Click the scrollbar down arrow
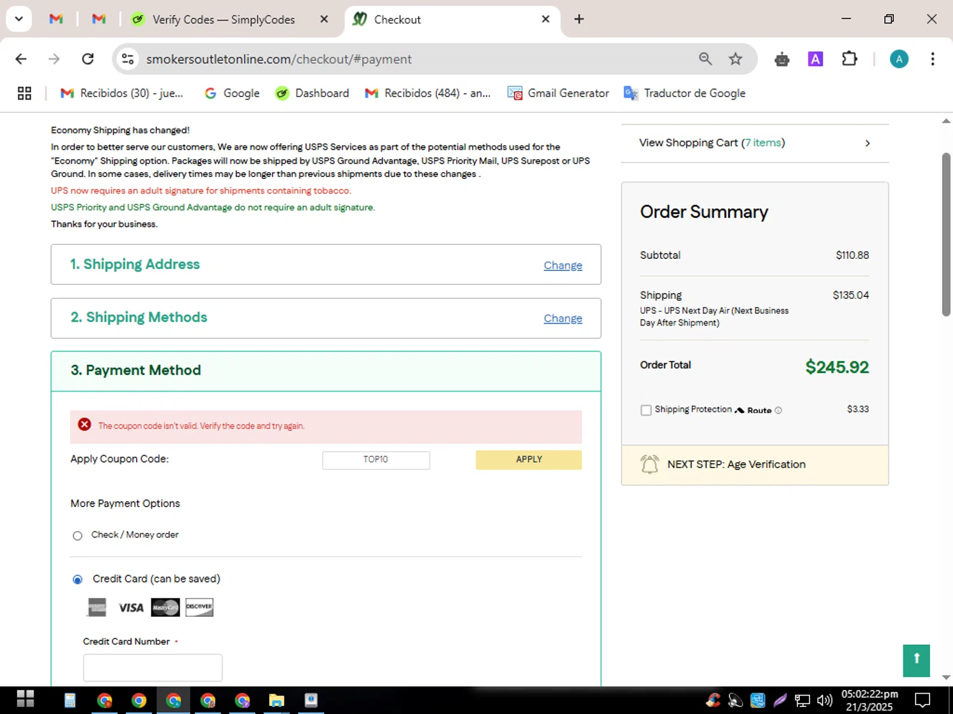Viewport: 953px width, 714px height. 946,677
